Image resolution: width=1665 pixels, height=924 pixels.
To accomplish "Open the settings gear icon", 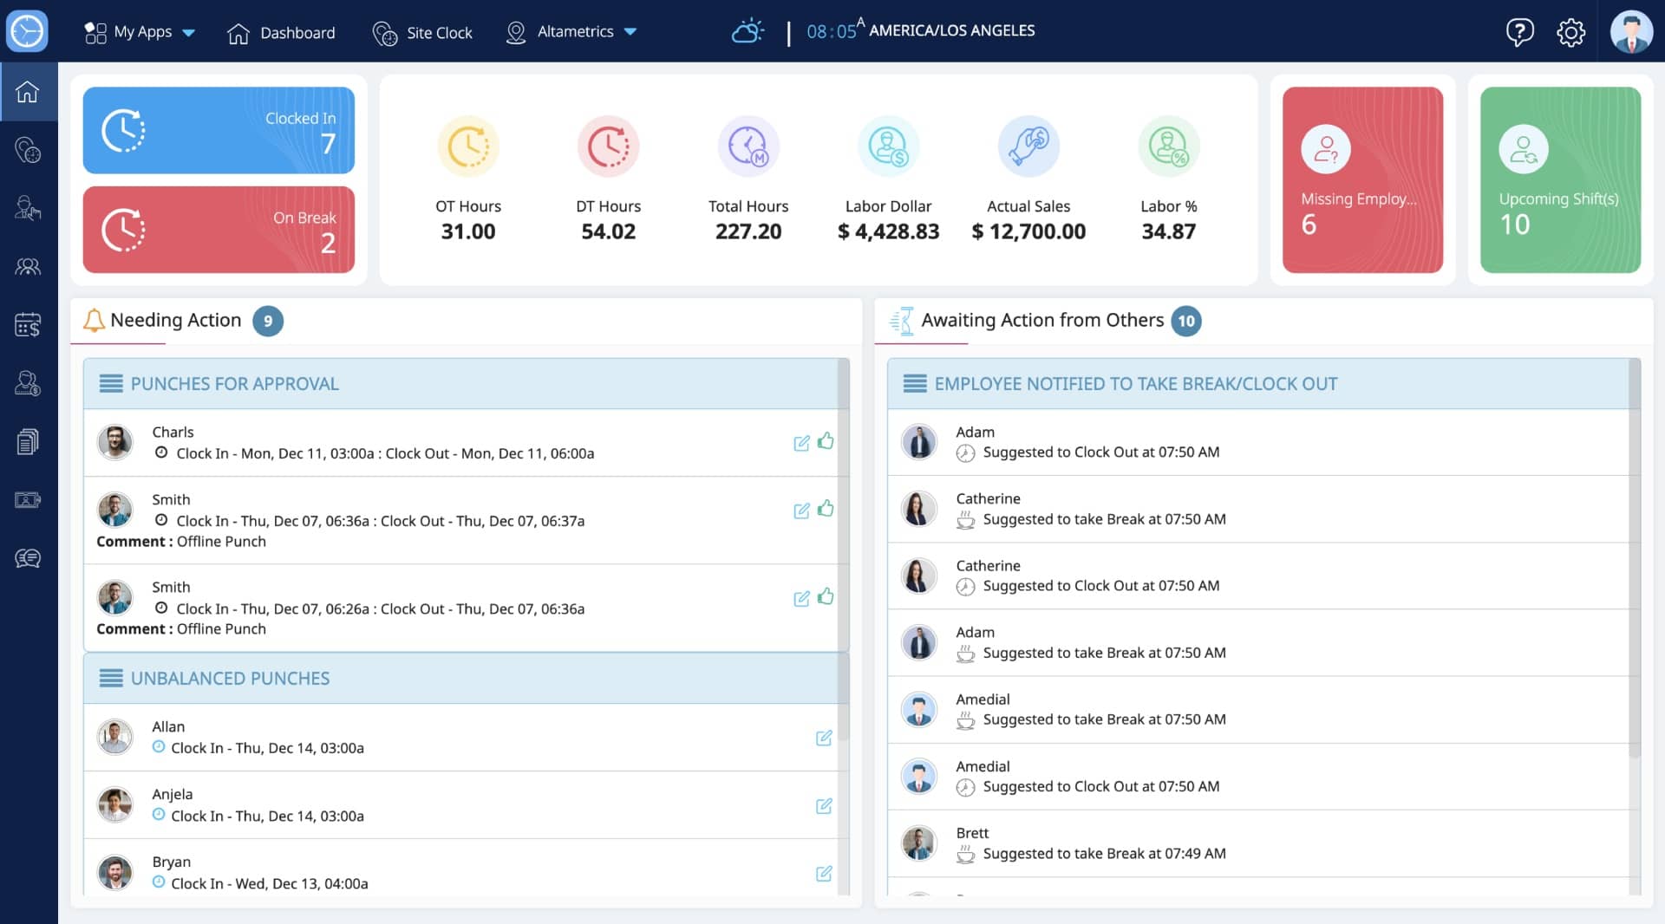I will (1570, 32).
